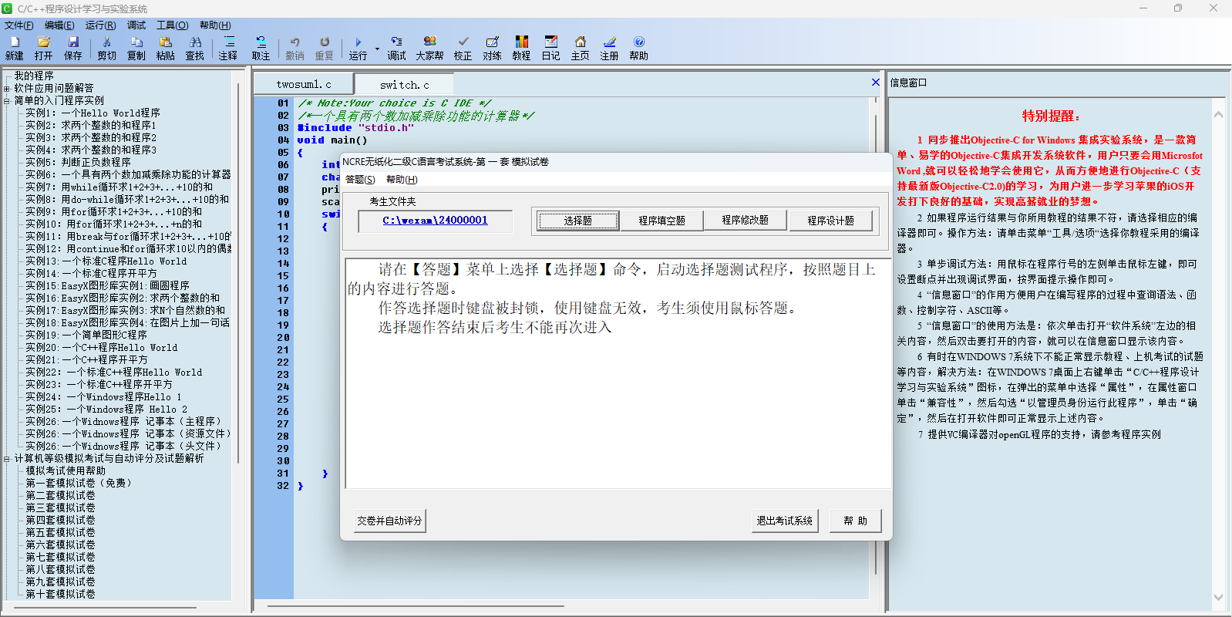Click the 帮助 (Help) question mark icon
Screen dimensions: 1232x617
tap(639, 48)
